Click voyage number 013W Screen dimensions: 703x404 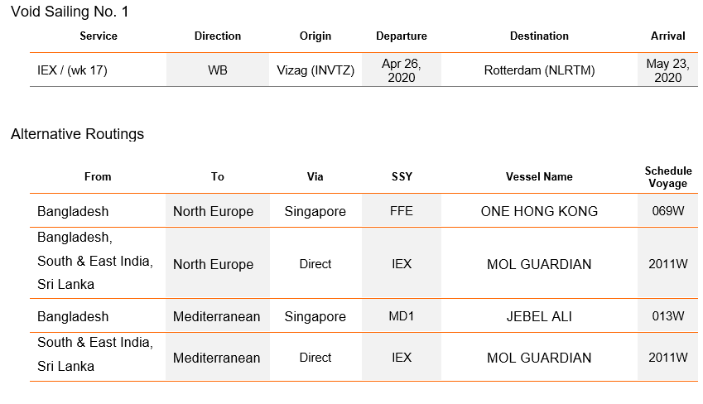(668, 316)
